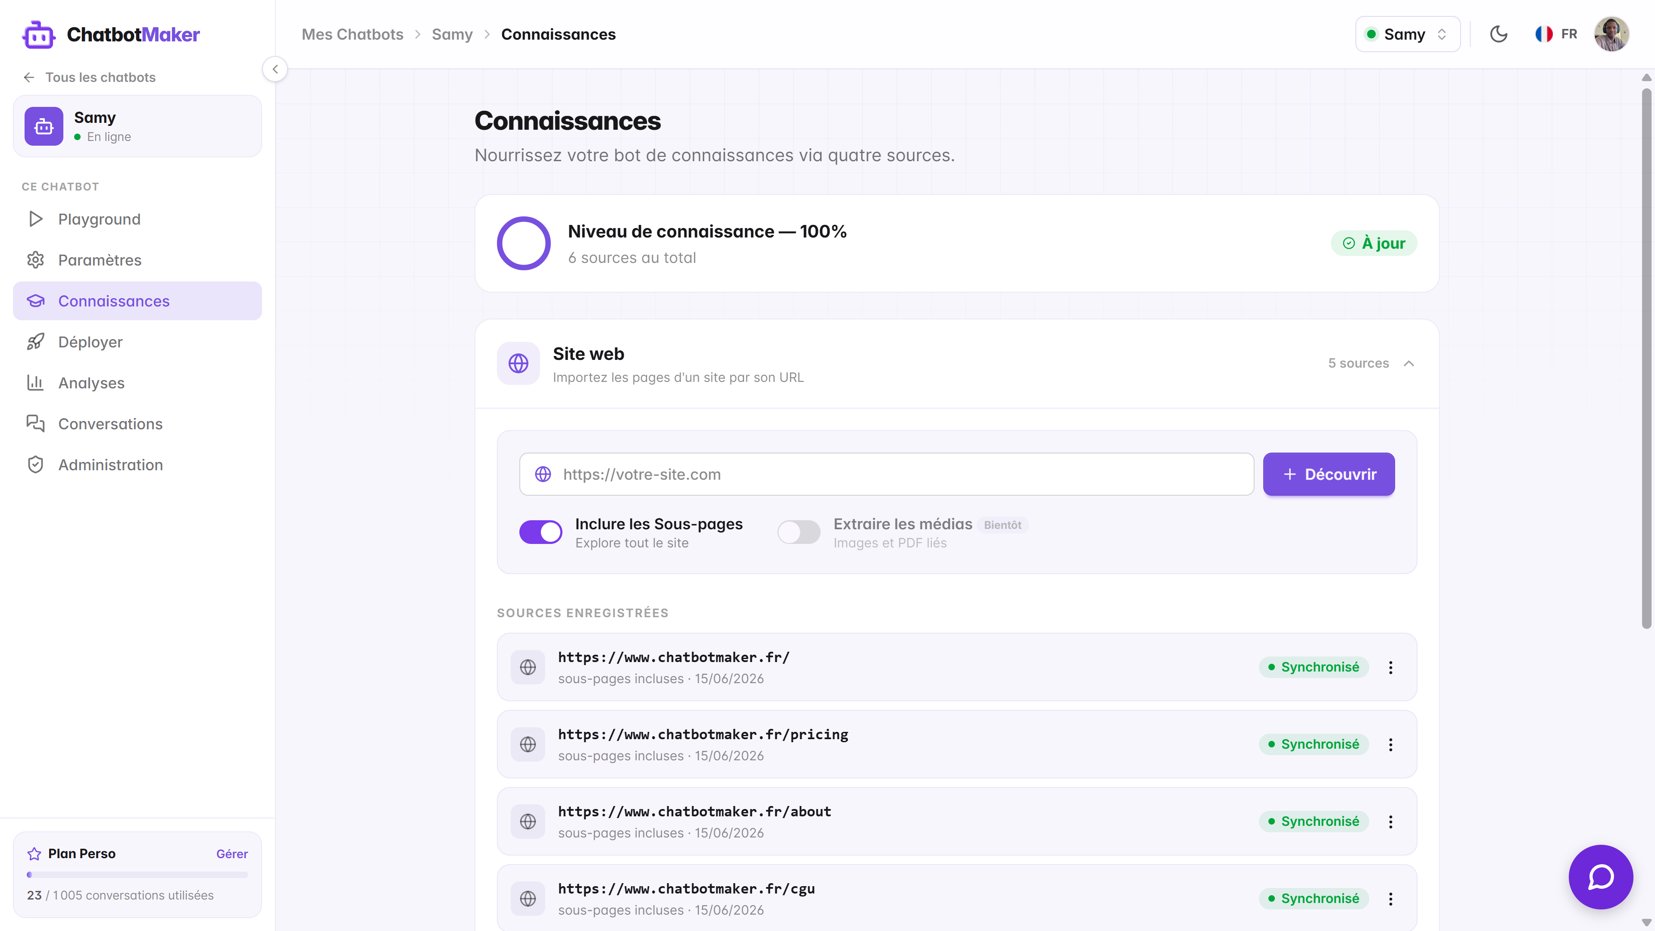Screen dimensions: 1655x931
Task: Click the À jour status badge
Action: coord(1374,243)
